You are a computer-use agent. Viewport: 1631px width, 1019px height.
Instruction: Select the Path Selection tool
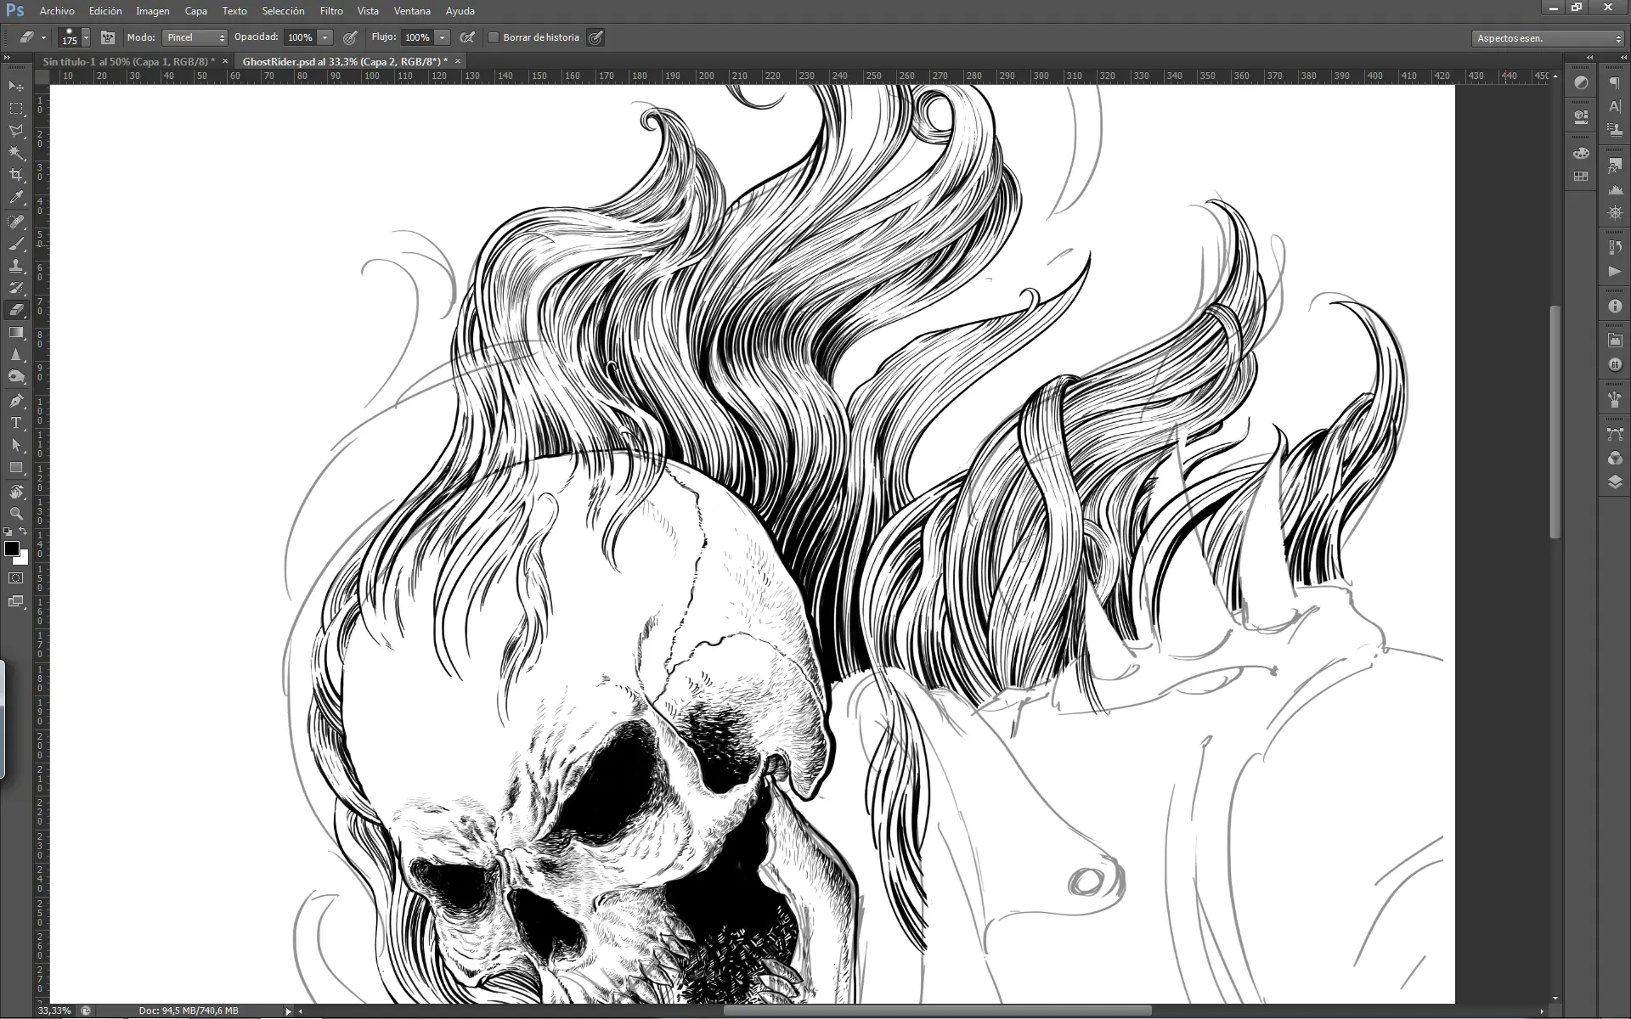[16, 444]
